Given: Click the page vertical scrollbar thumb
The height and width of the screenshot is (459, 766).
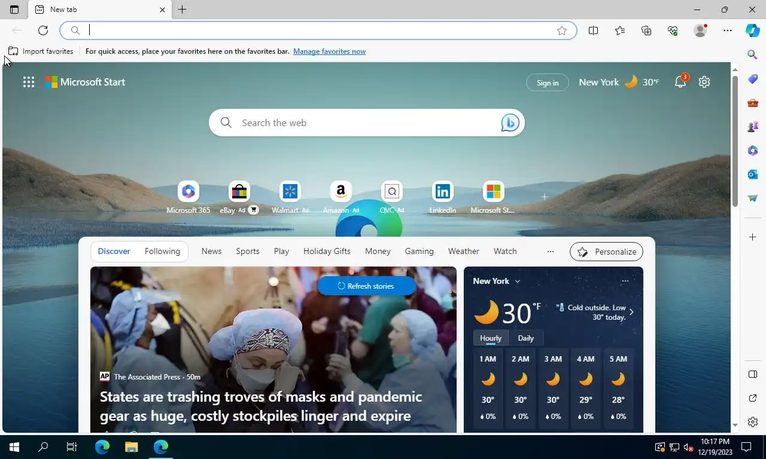Looking at the screenshot, I should [x=735, y=141].
